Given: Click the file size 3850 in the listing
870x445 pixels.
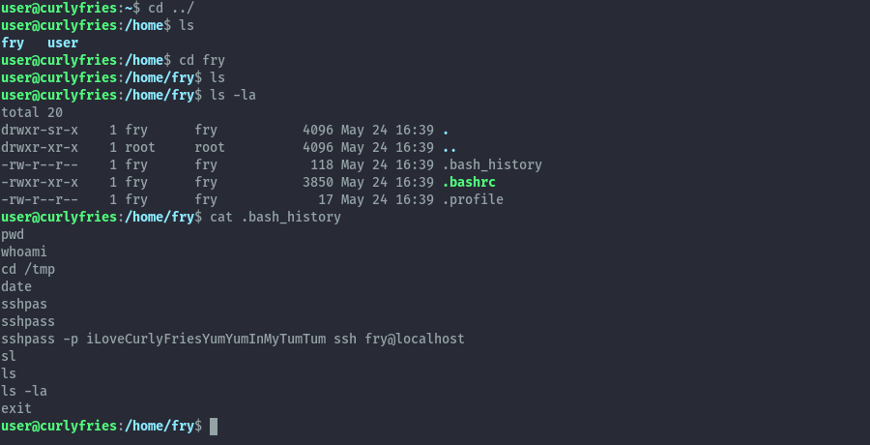Looking at the screenshot, I should [317, 182].
